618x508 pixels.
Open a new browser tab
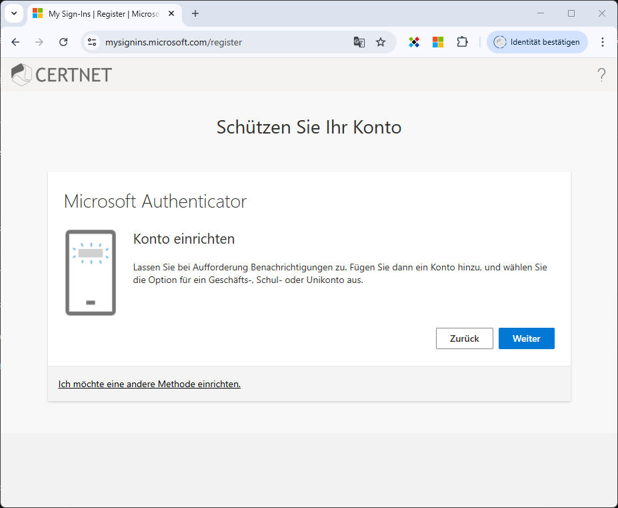[195, 13]
